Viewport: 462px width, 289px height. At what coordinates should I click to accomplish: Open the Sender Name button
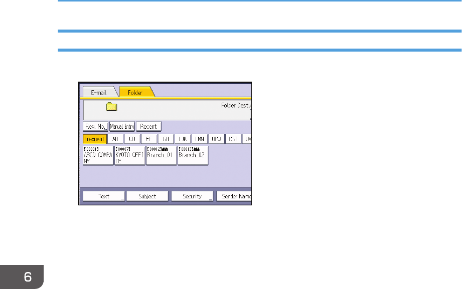click(x=234, y=196)
